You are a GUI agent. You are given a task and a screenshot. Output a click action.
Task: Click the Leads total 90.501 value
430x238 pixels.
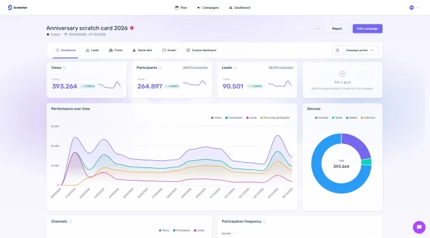coord(233,86)
